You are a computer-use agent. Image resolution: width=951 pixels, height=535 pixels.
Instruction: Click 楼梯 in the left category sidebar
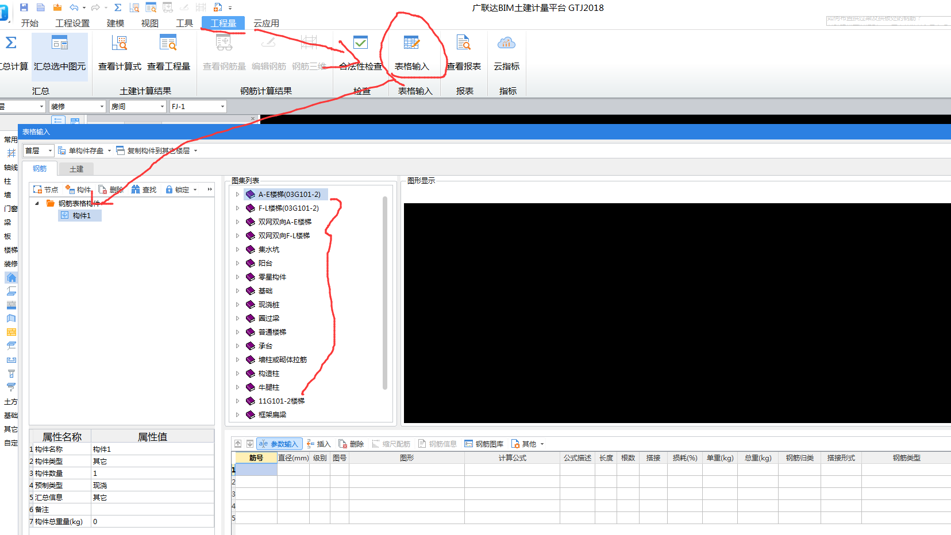coord(11,250)
